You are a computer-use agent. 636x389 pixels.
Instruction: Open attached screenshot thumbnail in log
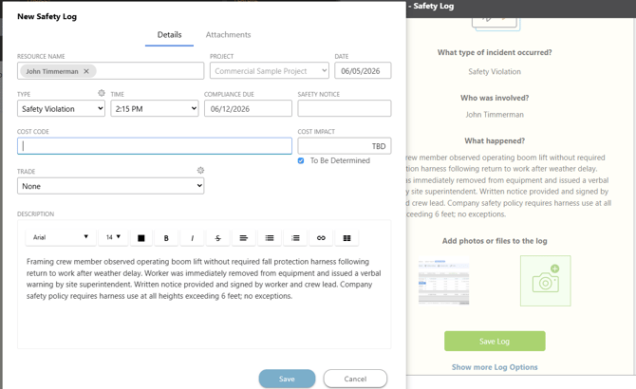(x=443, y=281)
